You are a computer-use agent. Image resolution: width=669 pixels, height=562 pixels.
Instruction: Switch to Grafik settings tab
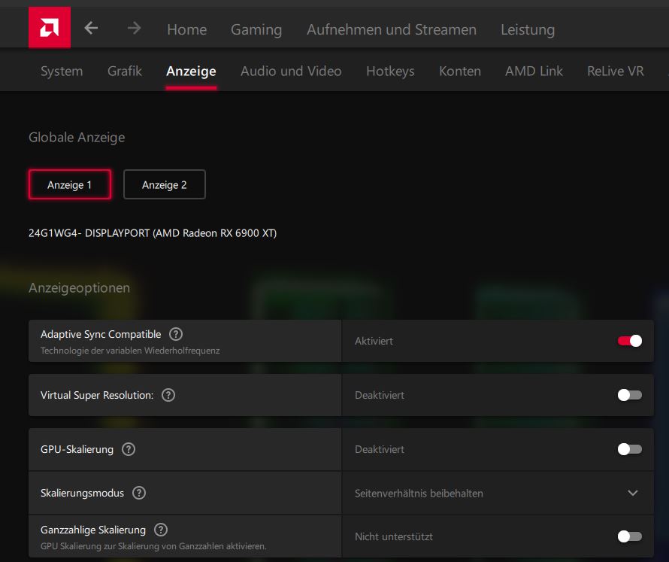(125, 71)
